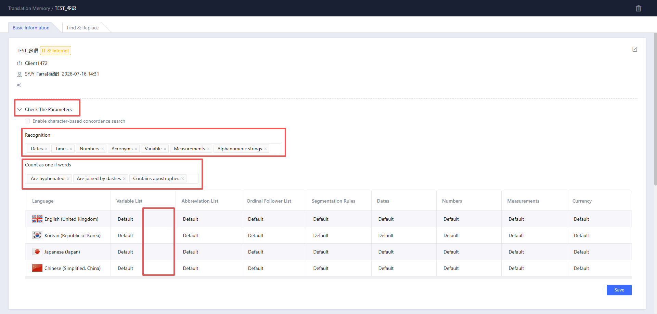Click the client briefcase icon beside Client1472
This screenshot has height=314, width=657.
coord(20,63)
